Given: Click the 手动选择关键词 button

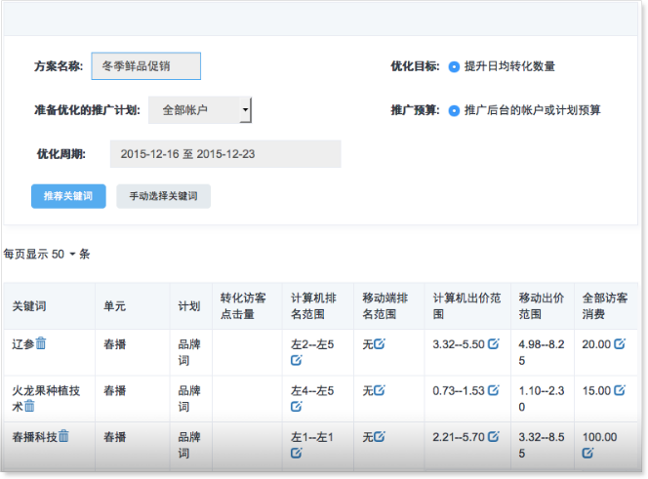Looking at the screenshot, I should (164, 196).
